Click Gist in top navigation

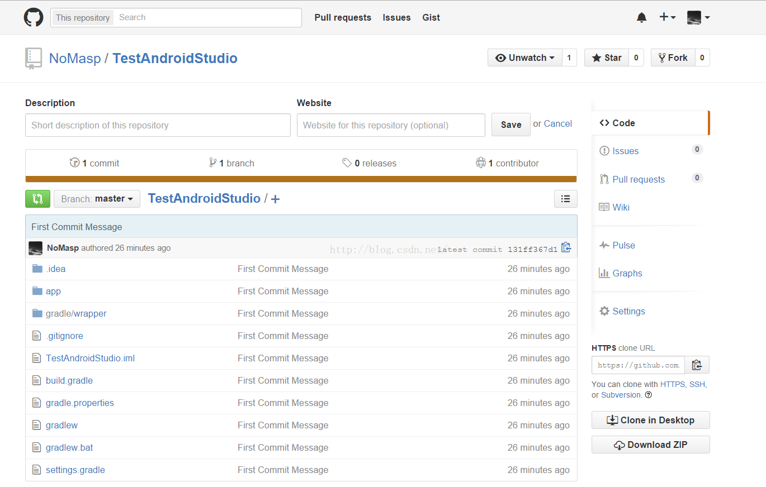[x=431, y=17]
